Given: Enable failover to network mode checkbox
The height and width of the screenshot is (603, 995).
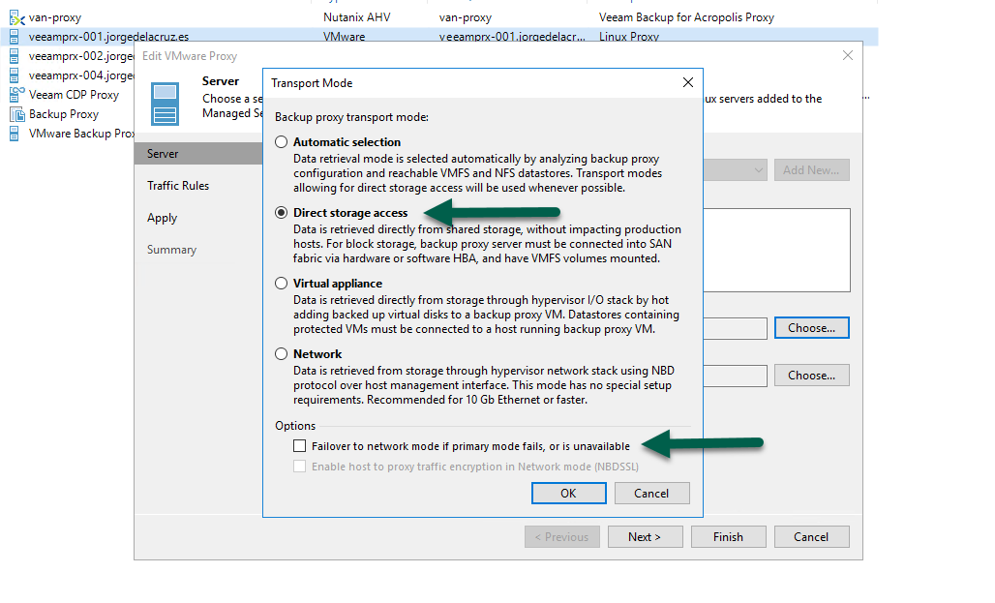Looking at the screenshot, I should coord(299,445).
